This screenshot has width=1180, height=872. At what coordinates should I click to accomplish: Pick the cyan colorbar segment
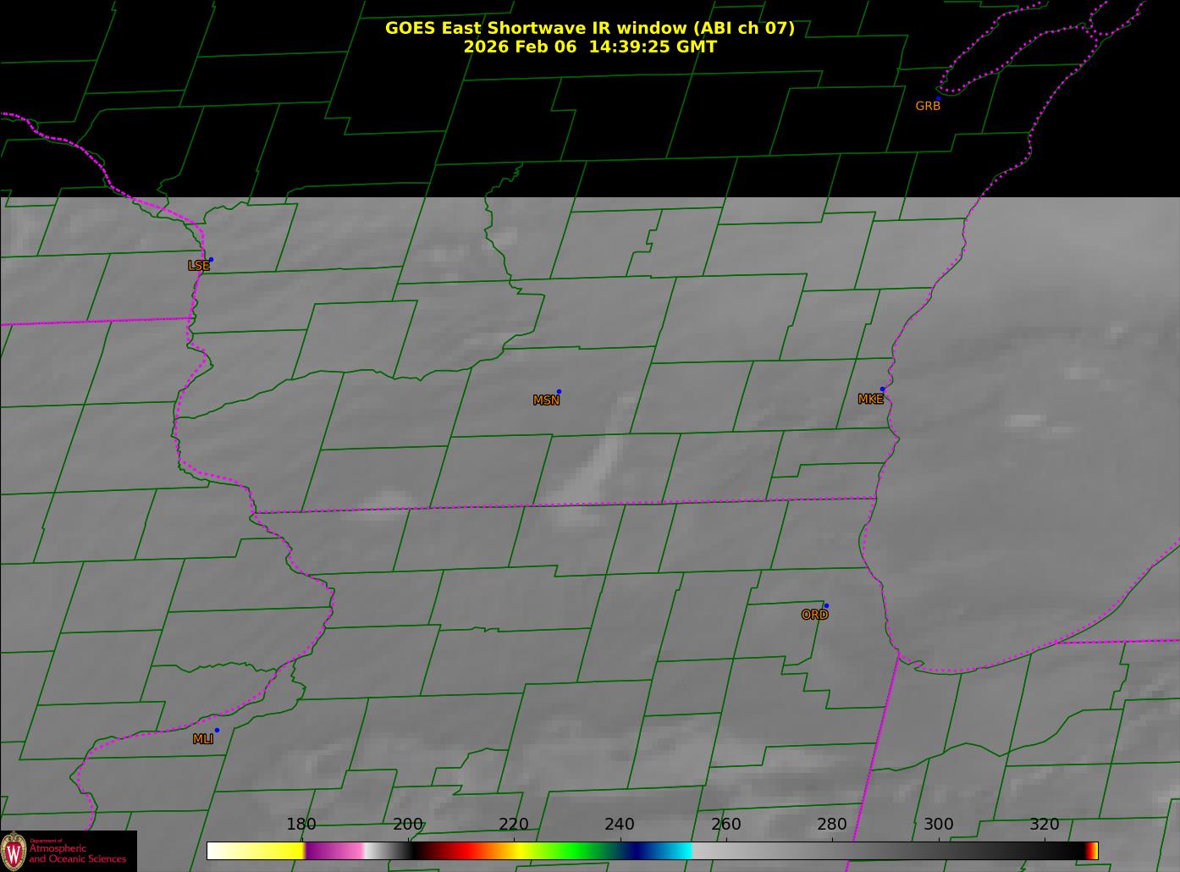click(677, 851)
